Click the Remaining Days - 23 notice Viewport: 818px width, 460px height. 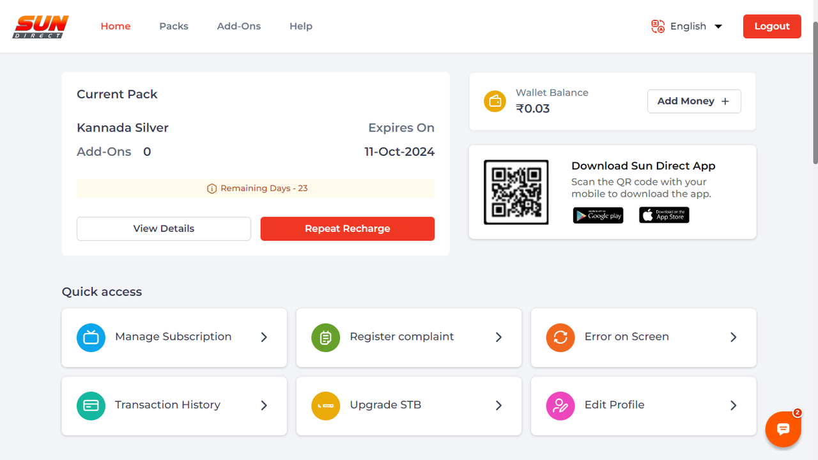pos(256,188)
